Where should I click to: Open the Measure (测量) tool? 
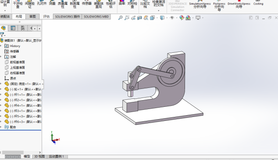coord(52,4)
